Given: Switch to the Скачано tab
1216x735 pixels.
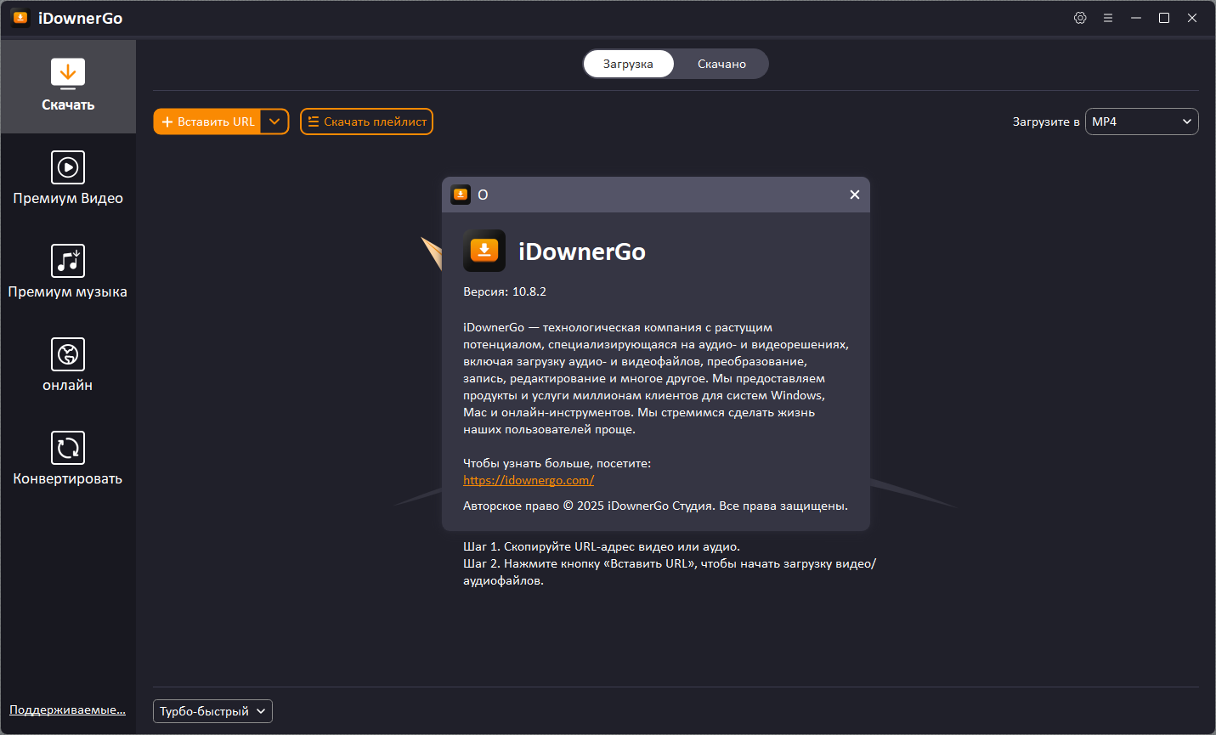Looking at the screenshot, I should click(x=721, y=64).
